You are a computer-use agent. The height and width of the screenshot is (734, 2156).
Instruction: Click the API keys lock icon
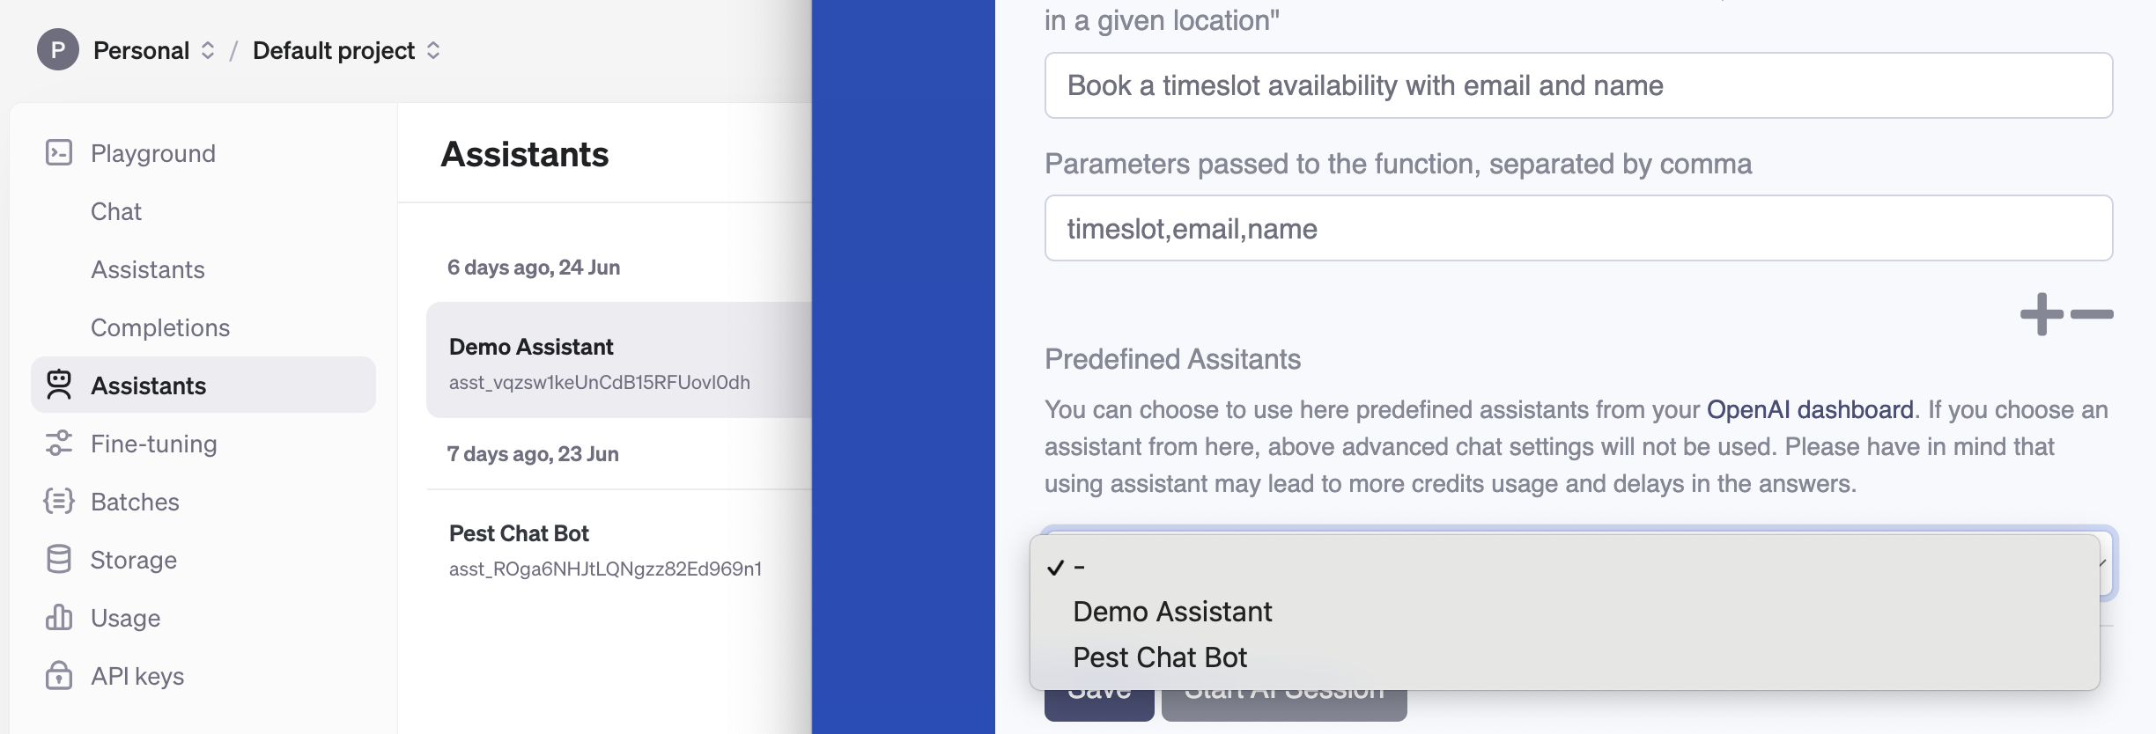pos(58,676)
